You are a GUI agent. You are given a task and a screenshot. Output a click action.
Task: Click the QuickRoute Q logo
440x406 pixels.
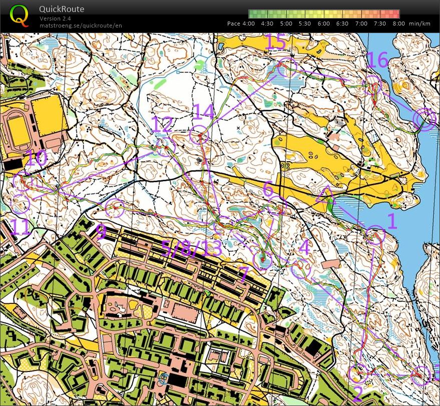(x=19, y=15)
